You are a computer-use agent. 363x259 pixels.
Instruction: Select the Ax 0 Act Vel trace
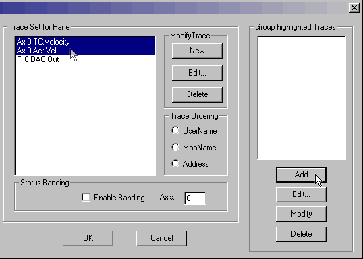point(85,51)
